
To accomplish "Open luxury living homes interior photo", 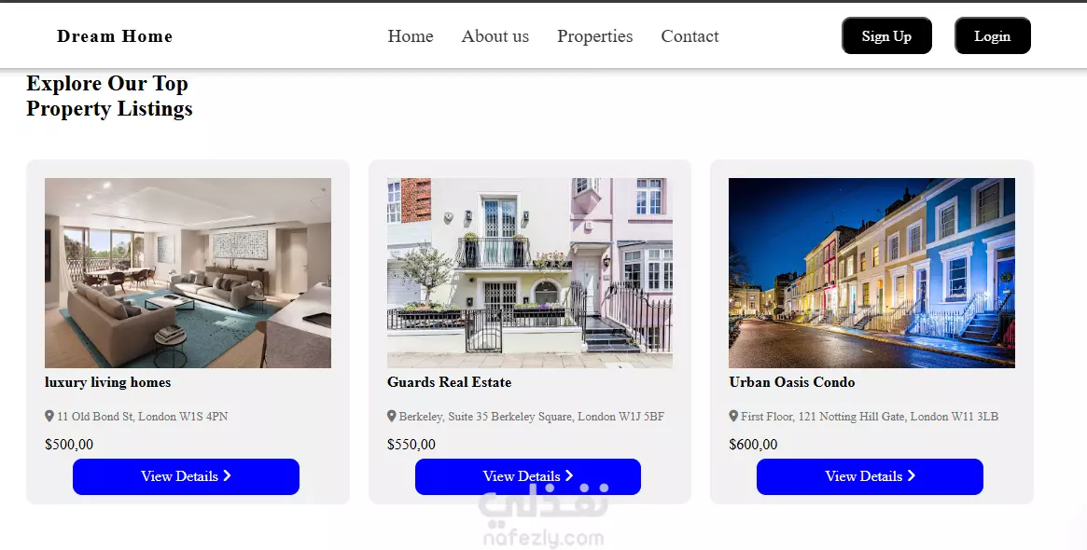I will (x=188, y=273).
